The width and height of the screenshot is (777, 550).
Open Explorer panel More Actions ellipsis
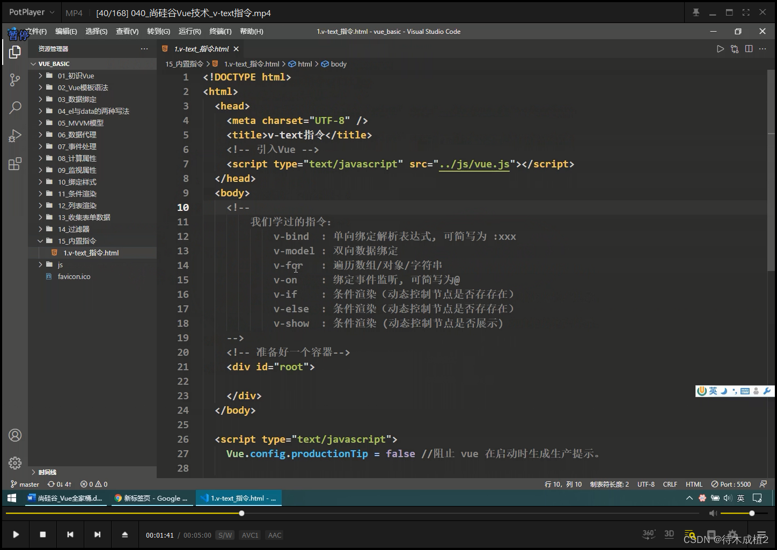pos(144,49)
